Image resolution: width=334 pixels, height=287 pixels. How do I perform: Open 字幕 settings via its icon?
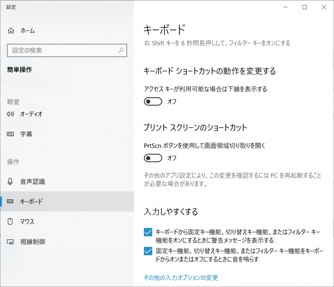coord(10,134)
